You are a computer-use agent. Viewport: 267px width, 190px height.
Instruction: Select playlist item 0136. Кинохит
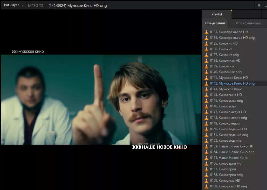[x=234, y=49]
